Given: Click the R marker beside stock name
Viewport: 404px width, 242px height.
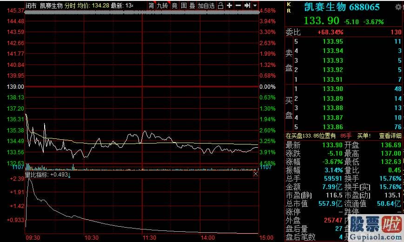Looking at the screenshot, I should [x=289, y=11].
